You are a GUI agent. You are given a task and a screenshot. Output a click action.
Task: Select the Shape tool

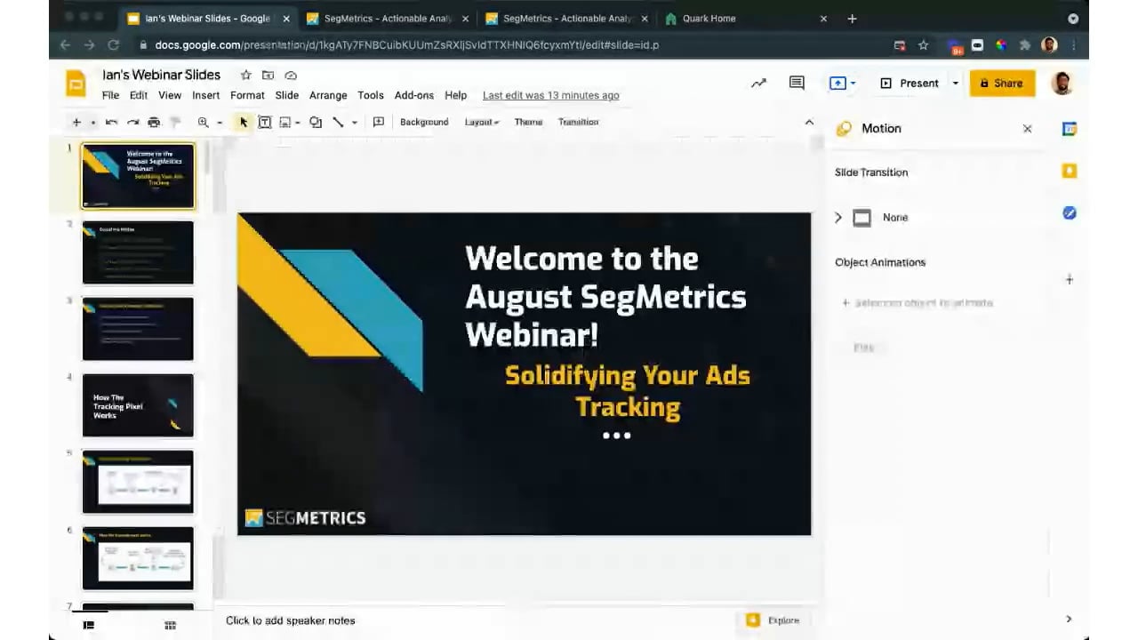[x=316, y=123]
